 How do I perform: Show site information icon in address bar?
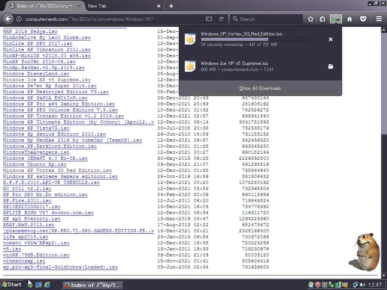19,19
